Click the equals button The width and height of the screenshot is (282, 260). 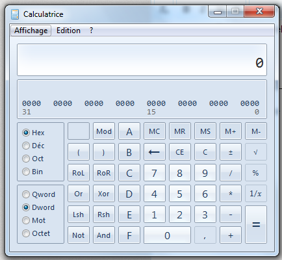pos(256,224)
